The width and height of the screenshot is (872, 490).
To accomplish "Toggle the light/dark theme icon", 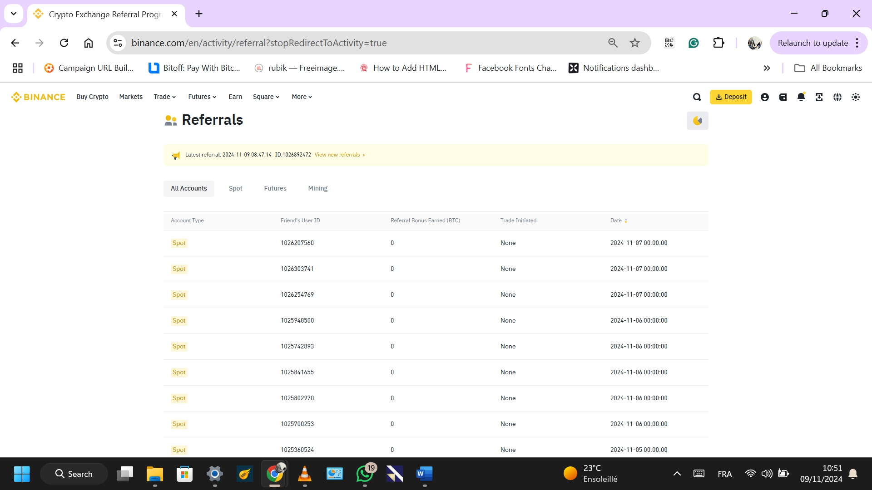I will click(855, 97).
